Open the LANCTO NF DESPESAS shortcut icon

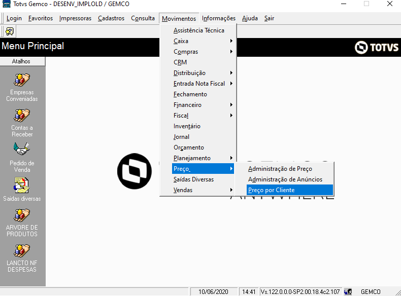22,250
